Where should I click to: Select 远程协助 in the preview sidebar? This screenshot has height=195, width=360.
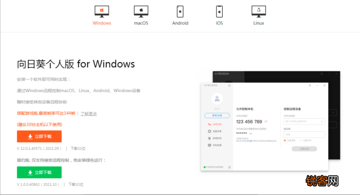click(x=215, y=124)
